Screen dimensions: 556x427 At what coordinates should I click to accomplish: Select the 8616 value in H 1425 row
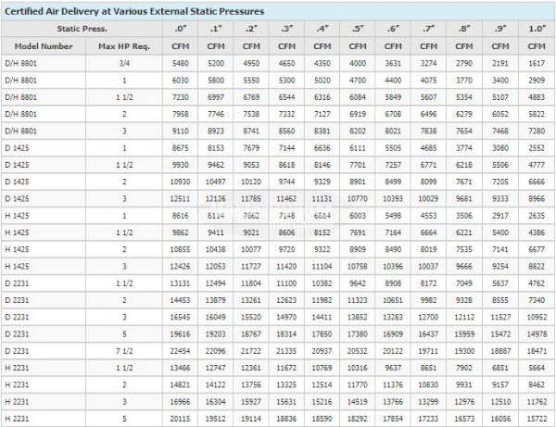tap(181, 214)
